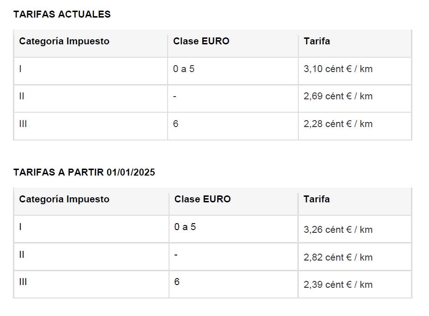Screen dimensions: 429x316
Task: Click '0 a 5' in the 01/01/2025 table
Action: 185,227
